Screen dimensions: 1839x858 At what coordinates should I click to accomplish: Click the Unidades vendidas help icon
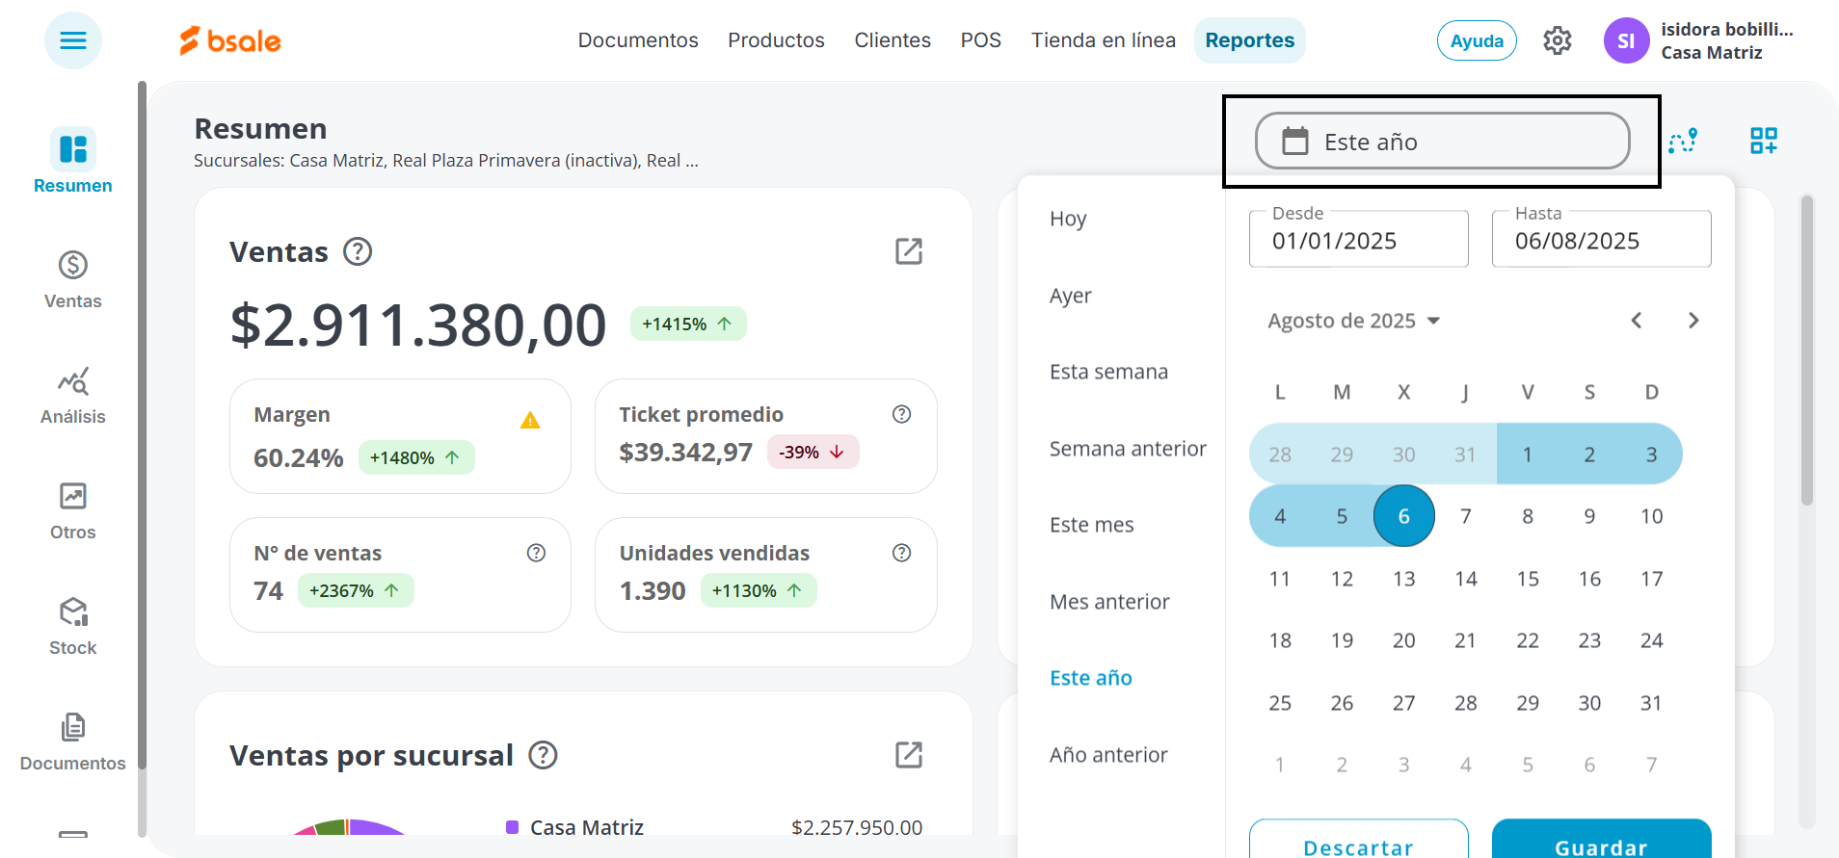[902, 553]
